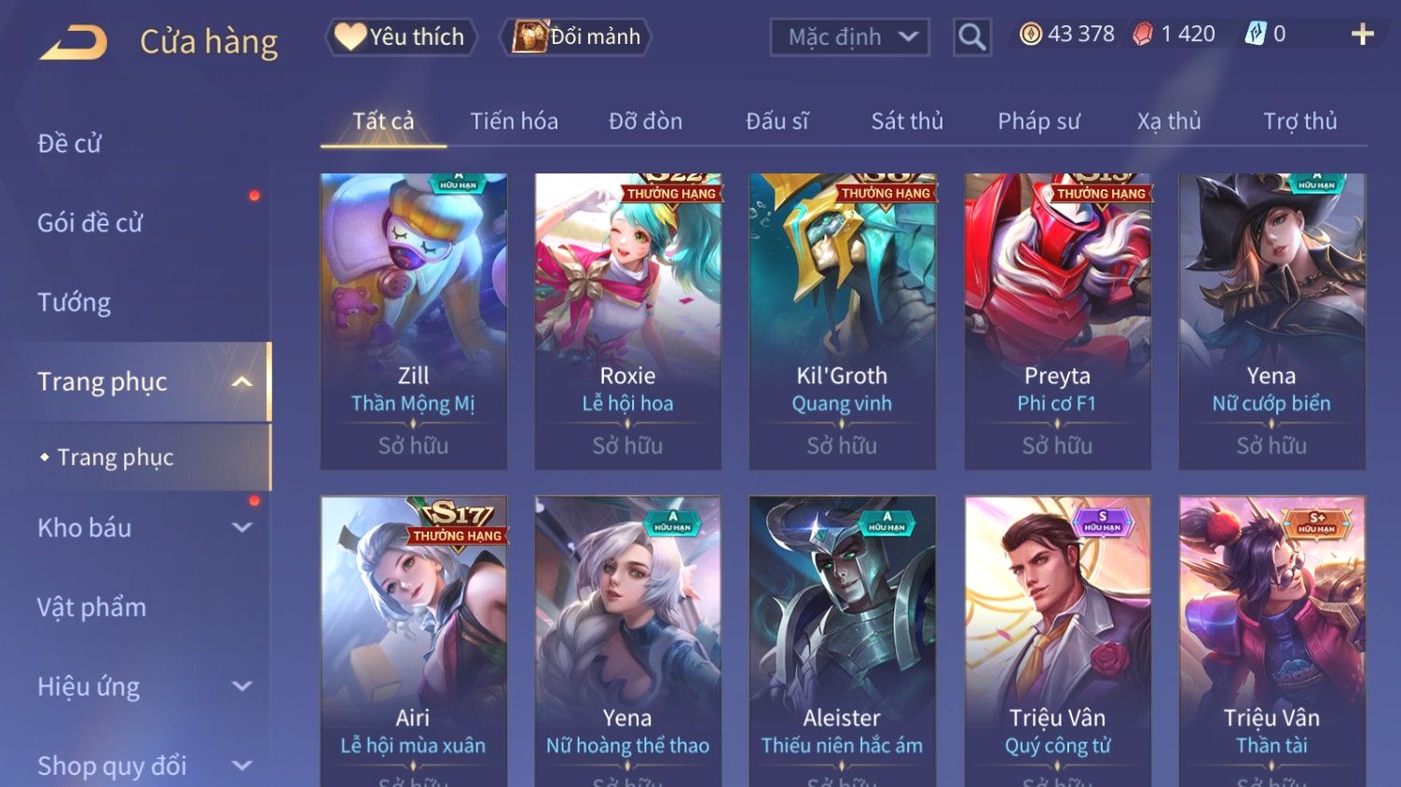This screenshot has width=1401, height=787.
Task: Tap the plus icon to add currency
Action: (1362, 35)
